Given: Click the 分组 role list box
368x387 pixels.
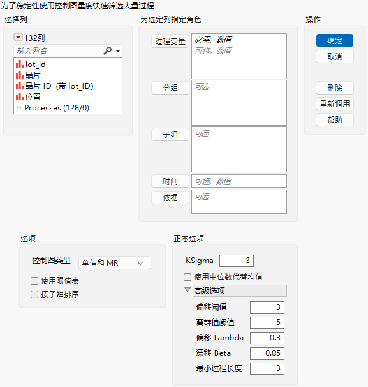Looking at the screenshot, I should 239,103.
